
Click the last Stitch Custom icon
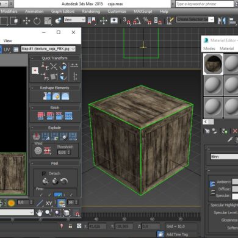click(x=68, y=116)
